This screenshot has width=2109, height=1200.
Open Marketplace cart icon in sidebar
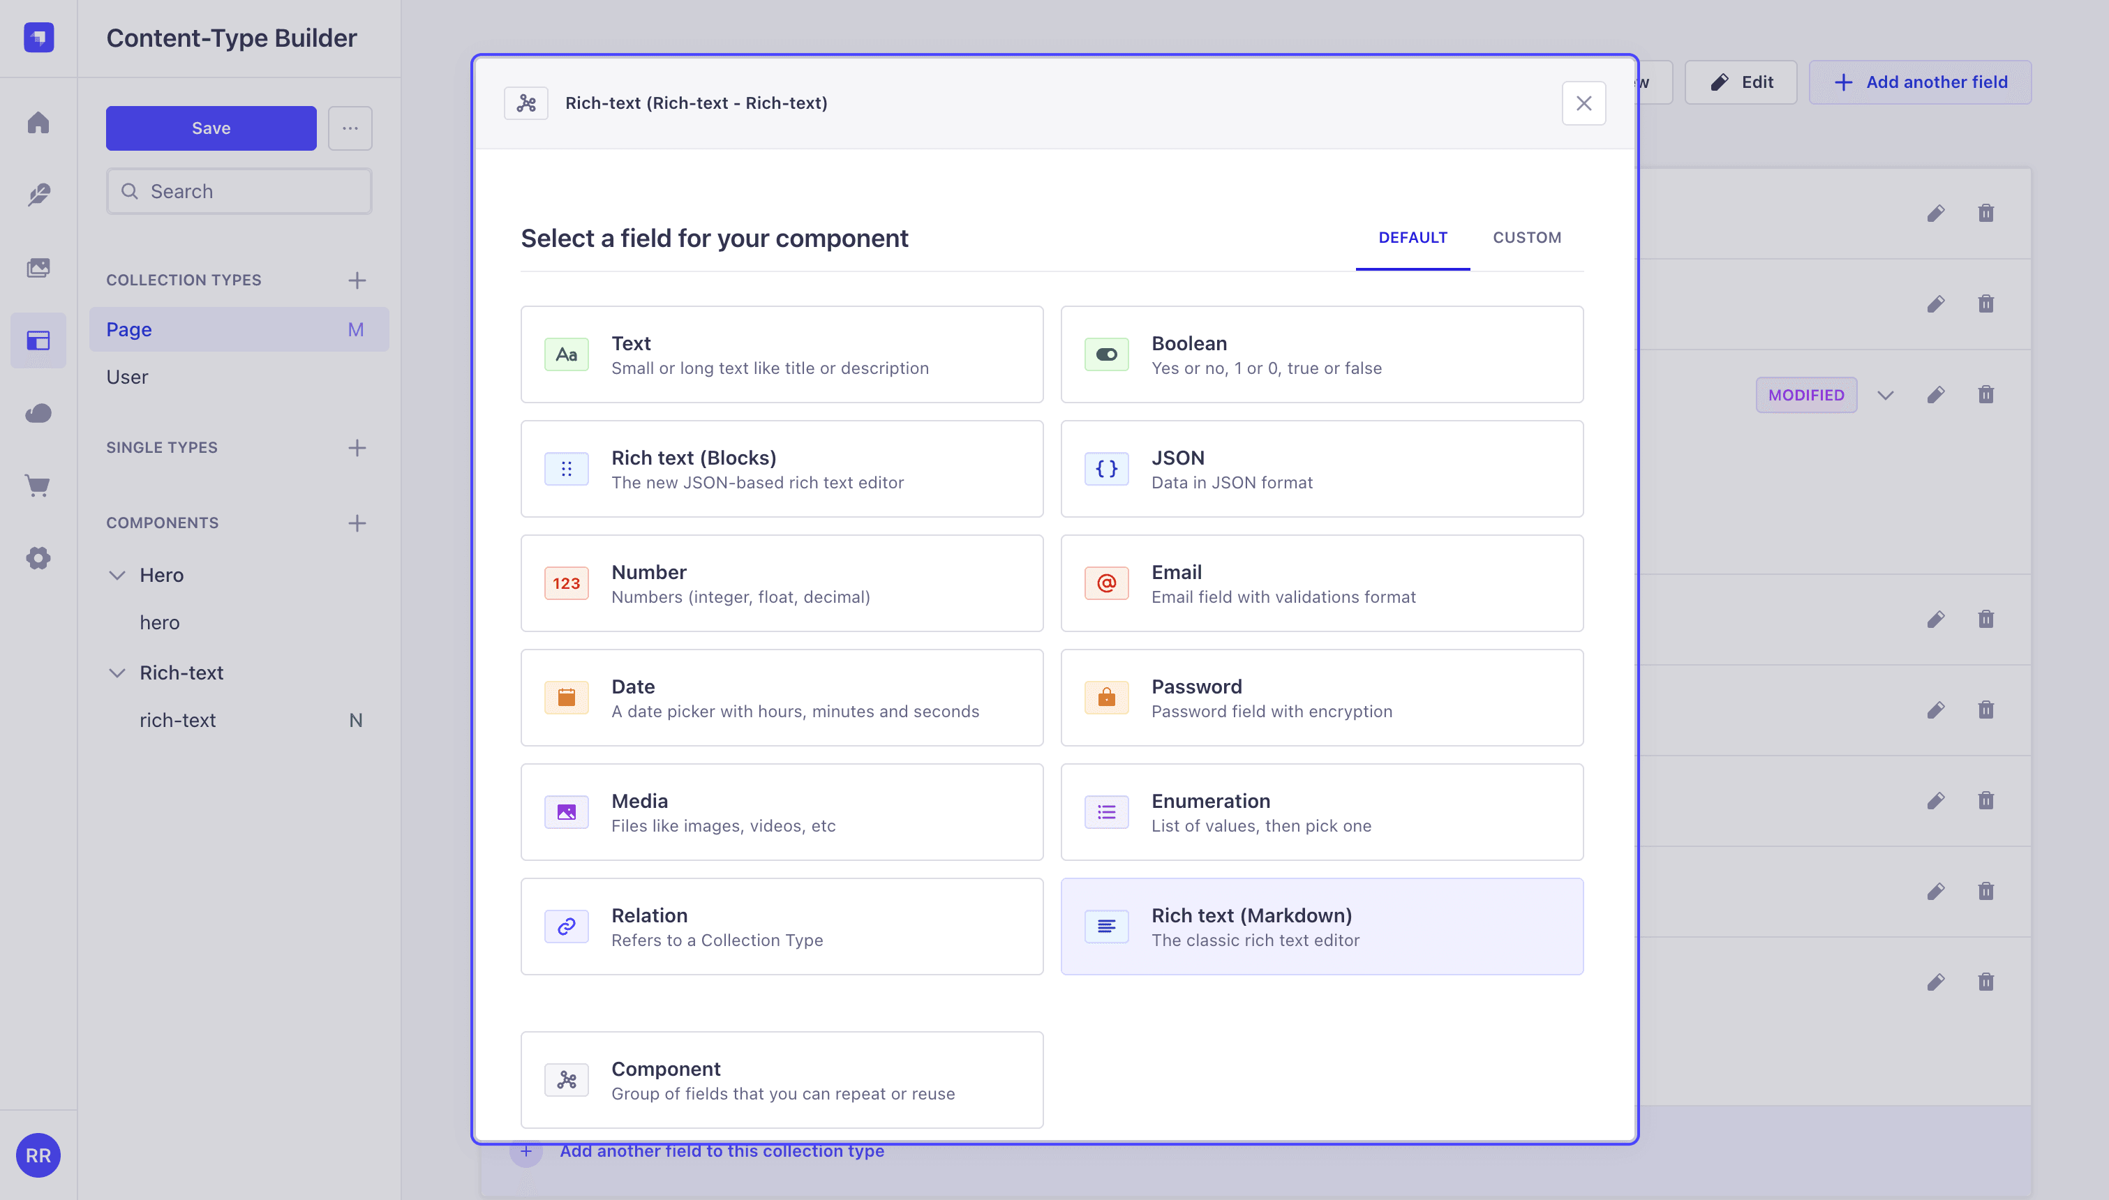pyautogui.click(x=39, y=486)
